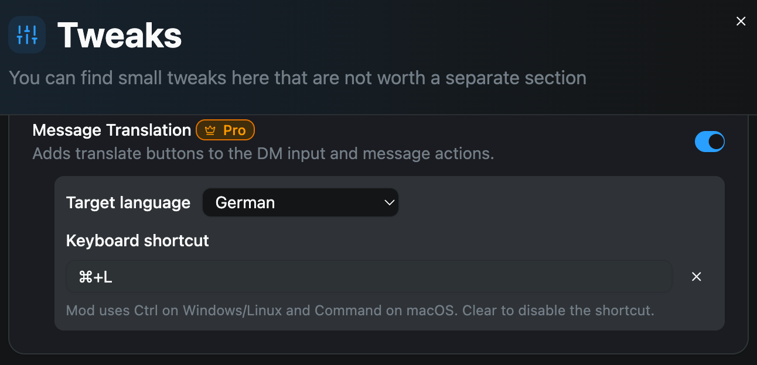This screenshot has width=757, height=365.
Task: Click the crown icon in the Pro badge
Action: pyautogui.click(x=210, y=130)
